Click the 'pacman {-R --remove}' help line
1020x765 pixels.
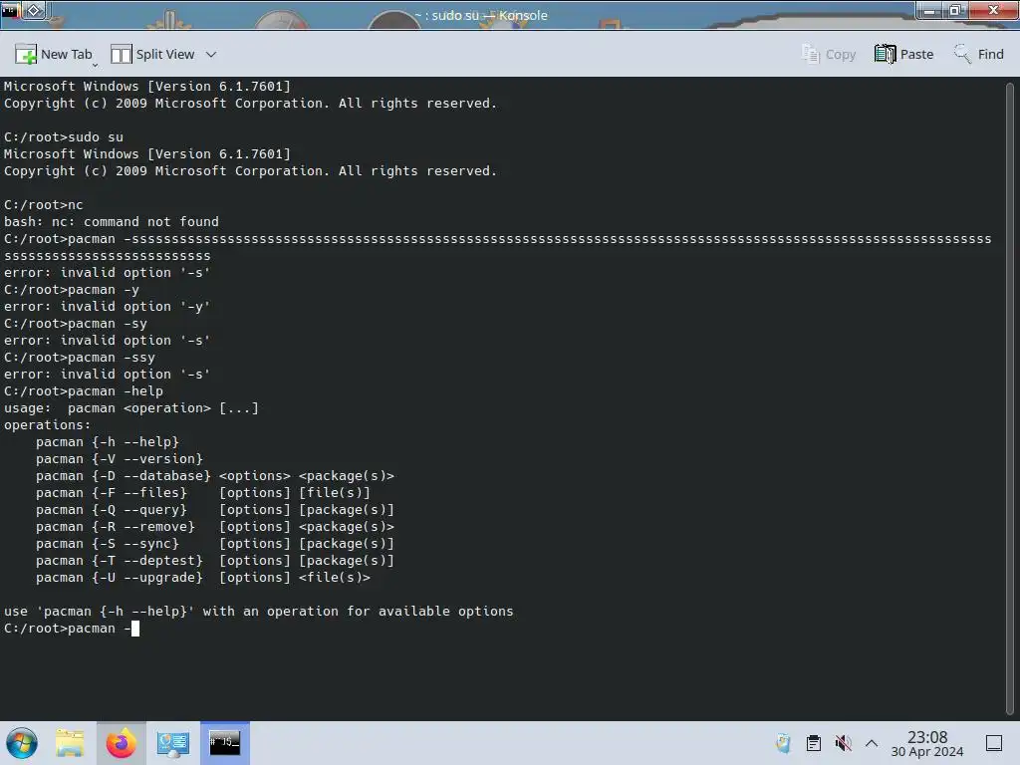tap(215, 527)
